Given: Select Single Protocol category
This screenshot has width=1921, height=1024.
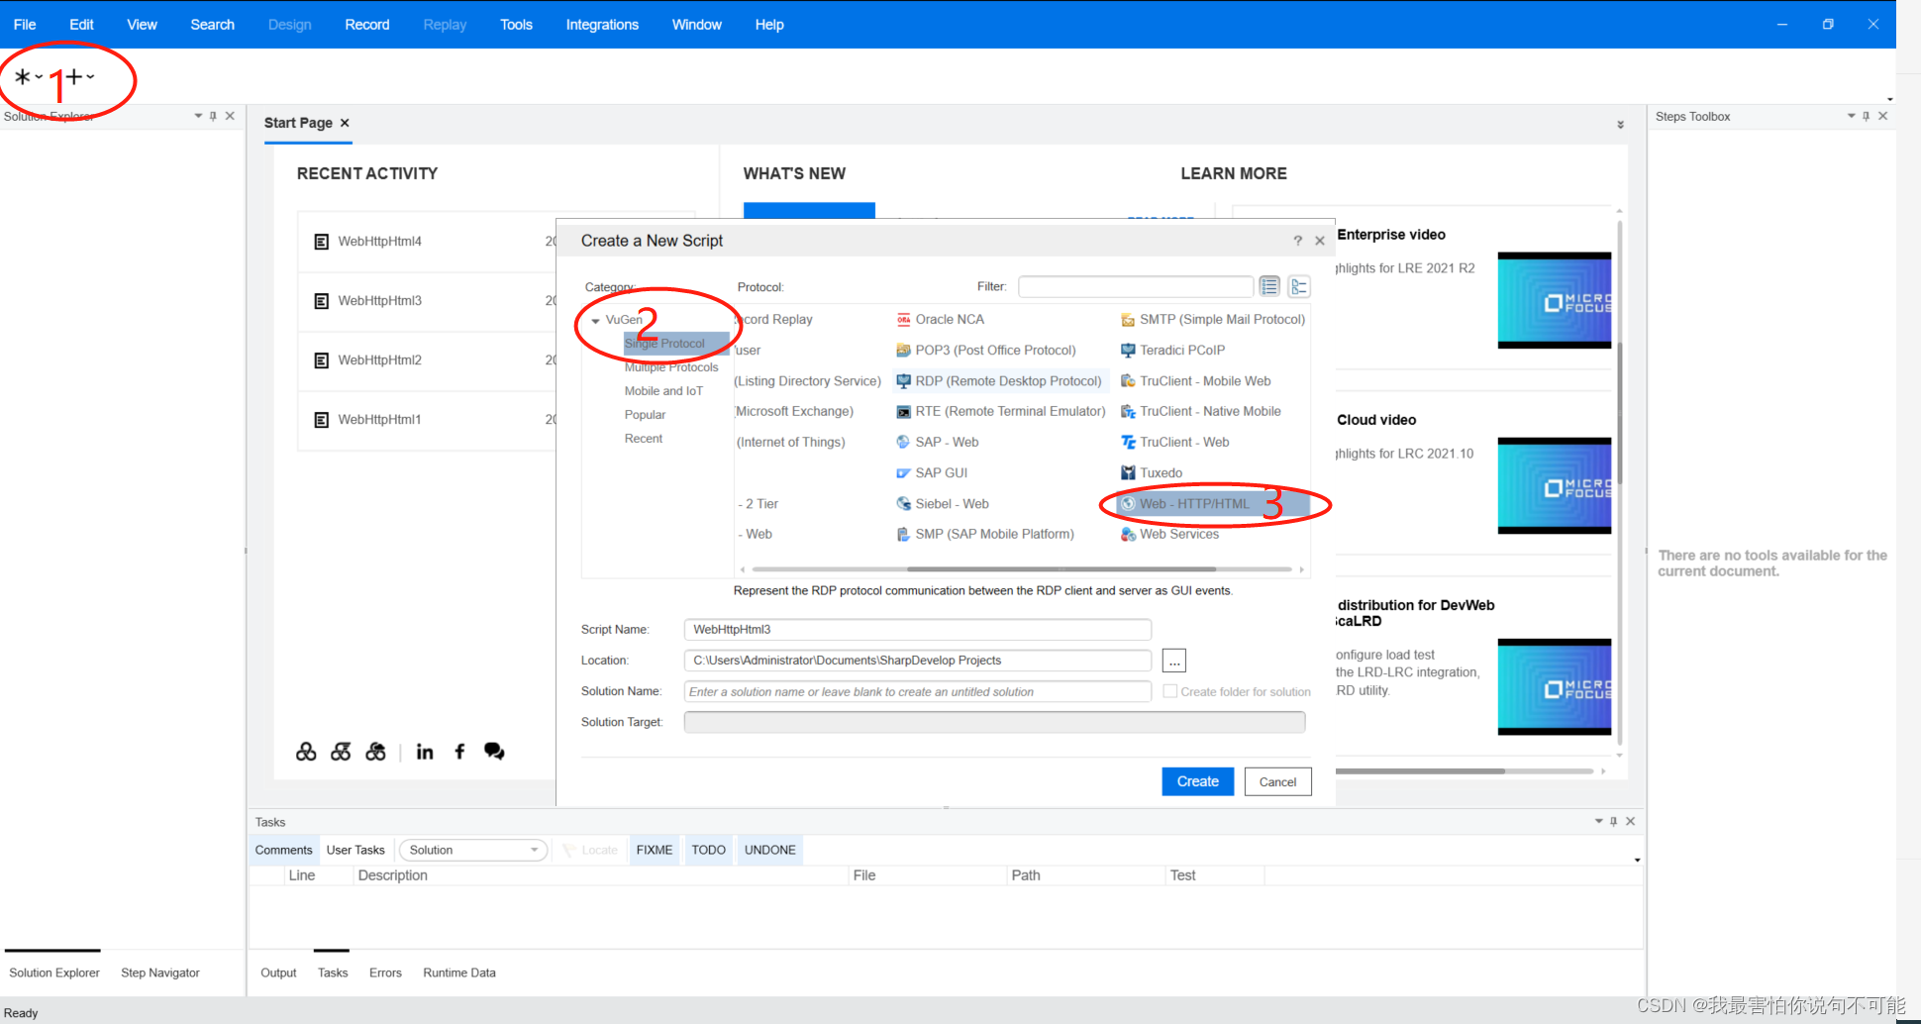Looking at the screenshot, I should click(676, 344).
